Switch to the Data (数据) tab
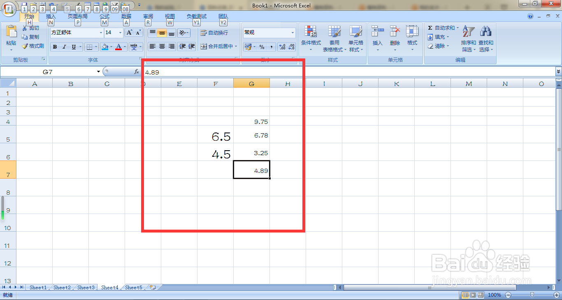Image resolution: width=562 pixels, height=300 pixels. pyautogui.click(x=126, y=16)
